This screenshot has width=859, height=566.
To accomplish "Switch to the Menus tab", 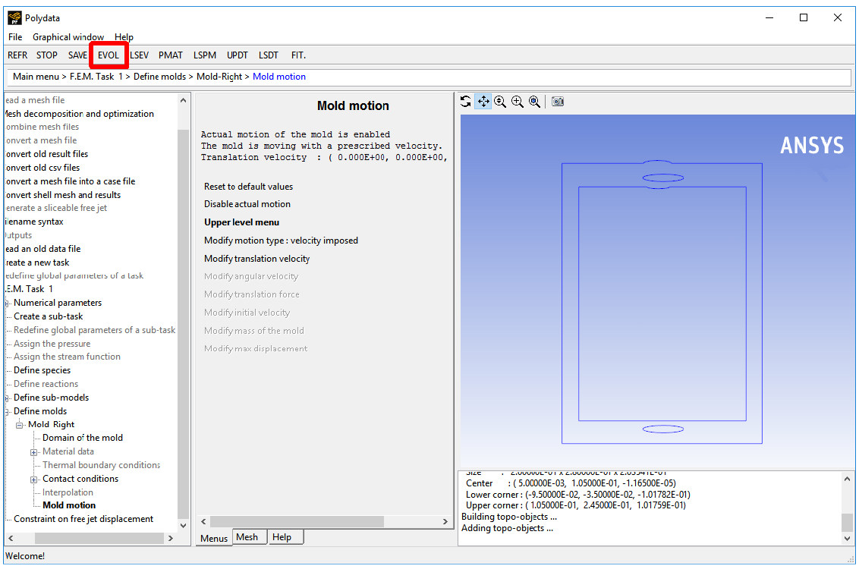I will [x=214, y=537].
